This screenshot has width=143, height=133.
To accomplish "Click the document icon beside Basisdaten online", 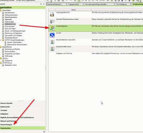I will (3, 65).
